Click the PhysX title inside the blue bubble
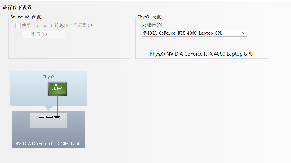The height and width of the screenshot is (163, 291). coord(49,77)
